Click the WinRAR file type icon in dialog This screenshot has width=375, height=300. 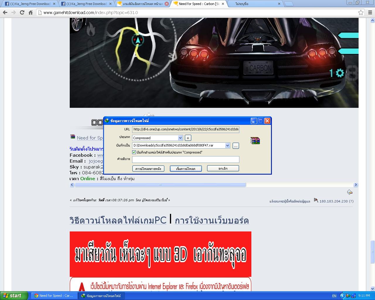coord(255,141)
